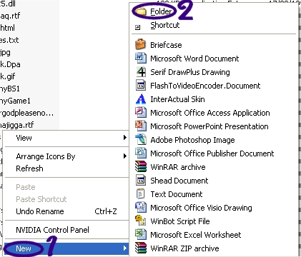
Task: Click the WinRAR ZIP archive icon
Action: click(x=141, y=248)
